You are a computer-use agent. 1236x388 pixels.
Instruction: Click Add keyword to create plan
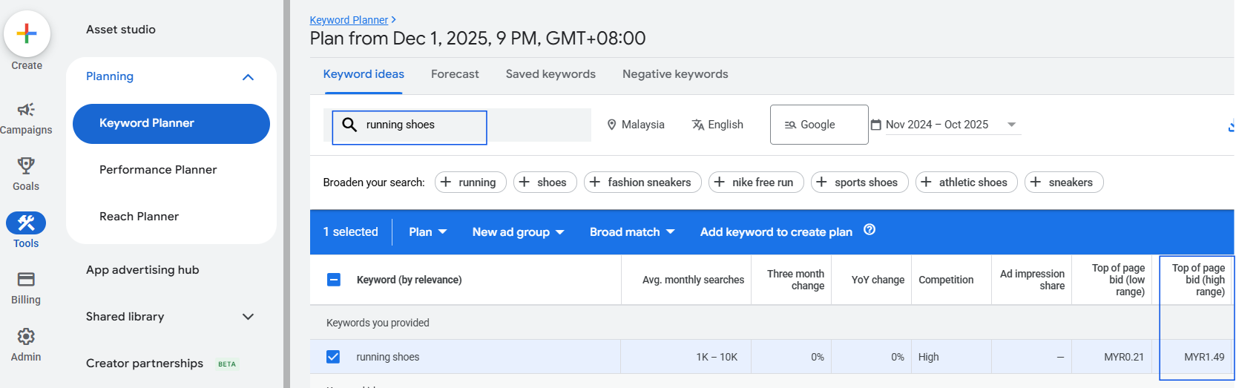[x=776, y=232]
